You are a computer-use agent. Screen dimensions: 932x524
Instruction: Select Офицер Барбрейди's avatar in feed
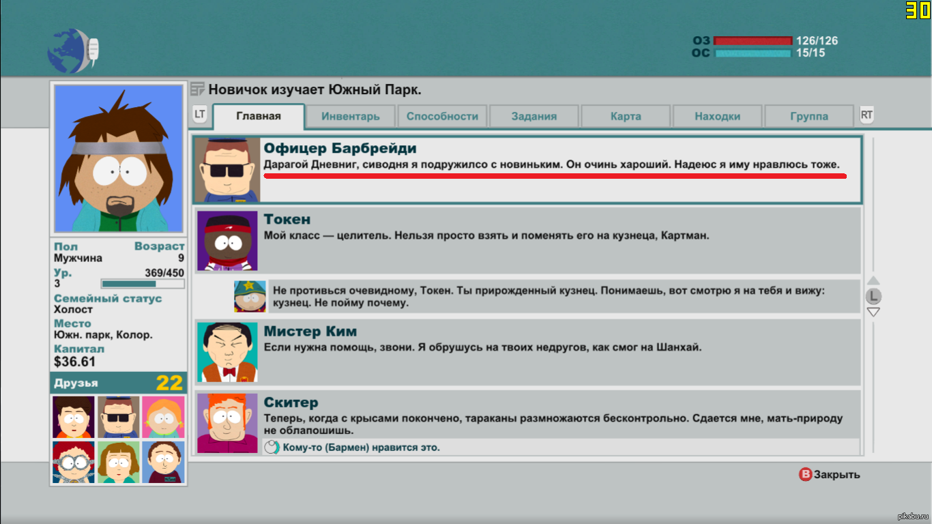(228, 171)
